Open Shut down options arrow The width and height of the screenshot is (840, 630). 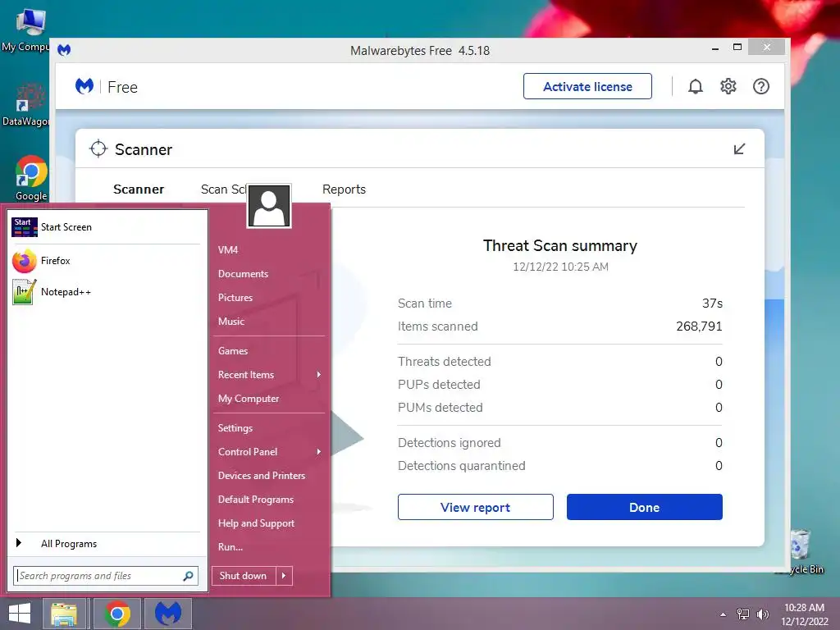click(284, 576)
